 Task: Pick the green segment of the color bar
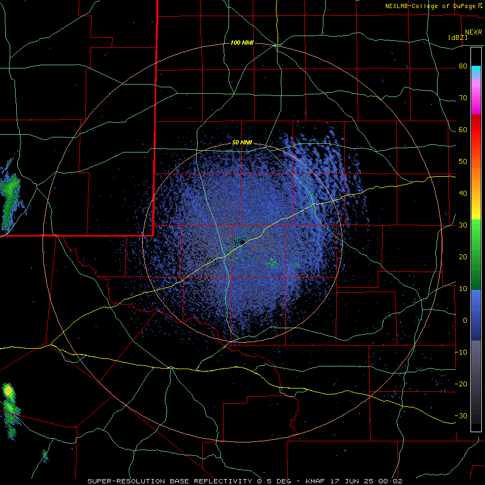coord(476,254)
